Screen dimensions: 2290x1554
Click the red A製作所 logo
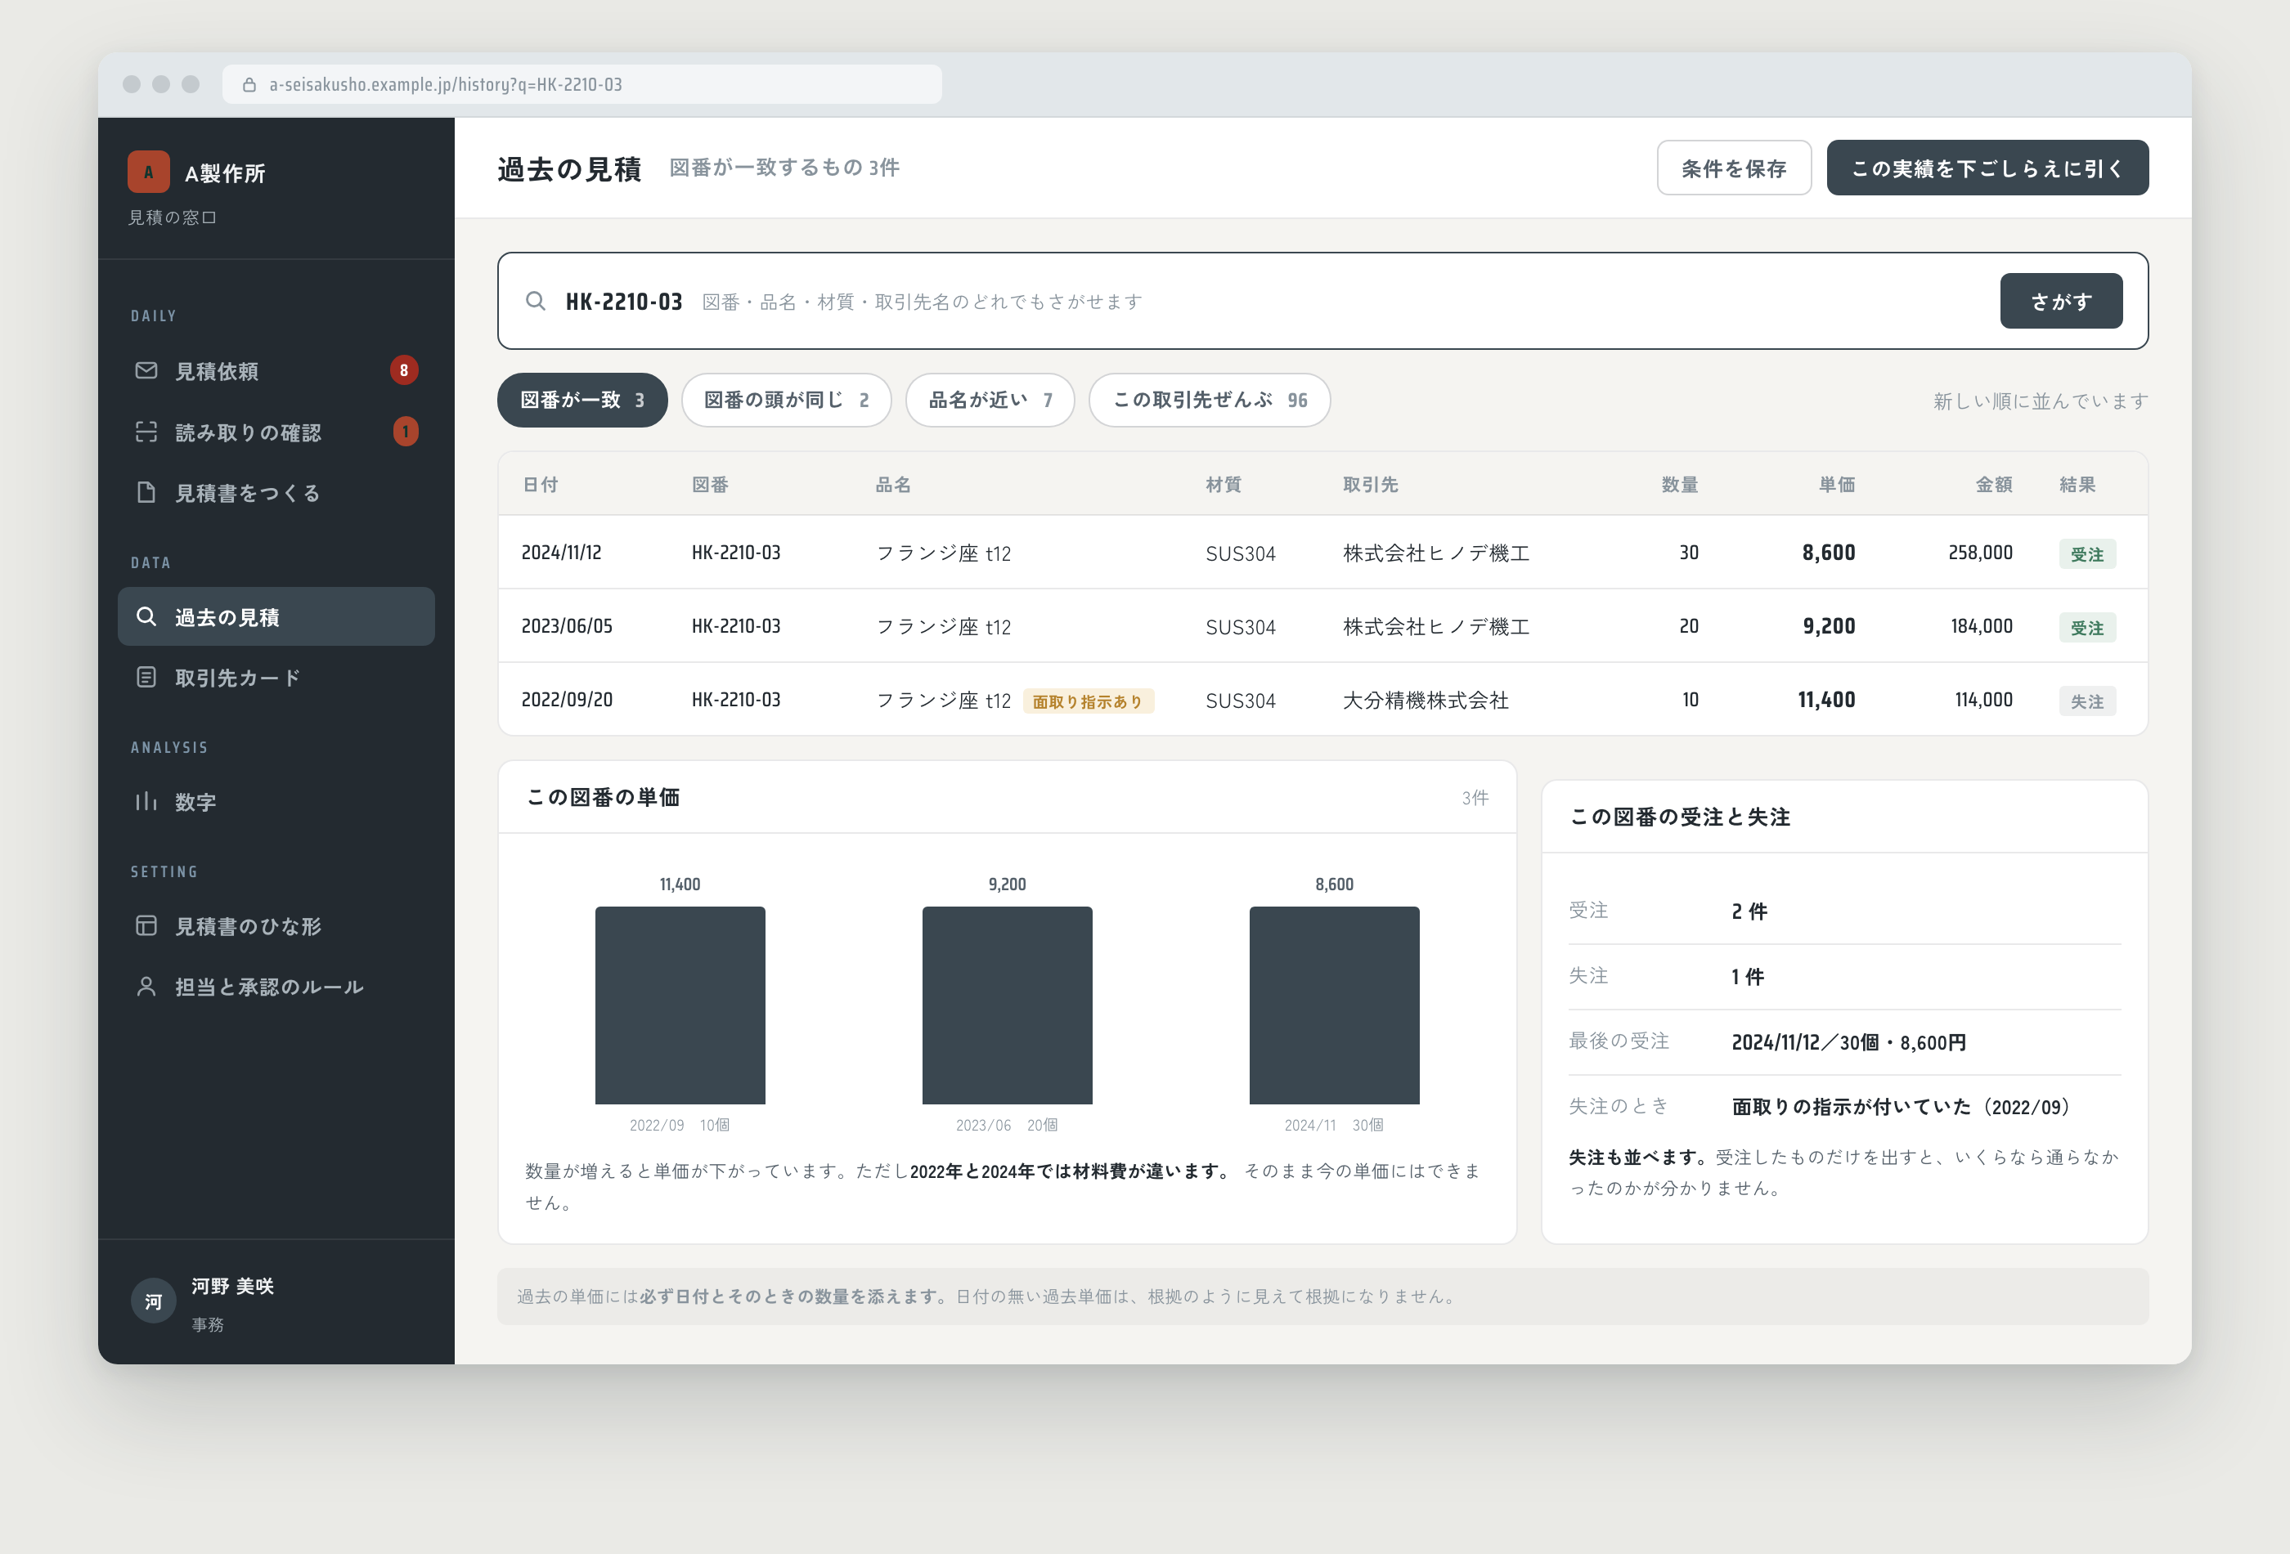(149, 172)
